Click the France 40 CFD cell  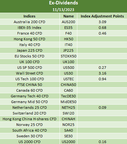30,33
